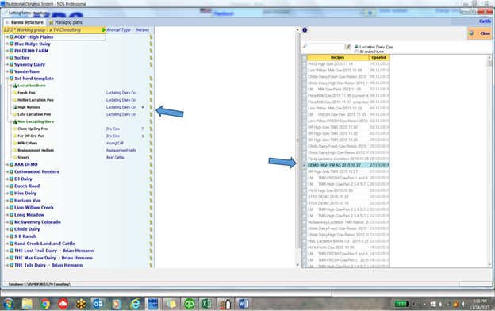Click the orange Close button
Screen dimensions: 495x311
click(x=479, y=33)
